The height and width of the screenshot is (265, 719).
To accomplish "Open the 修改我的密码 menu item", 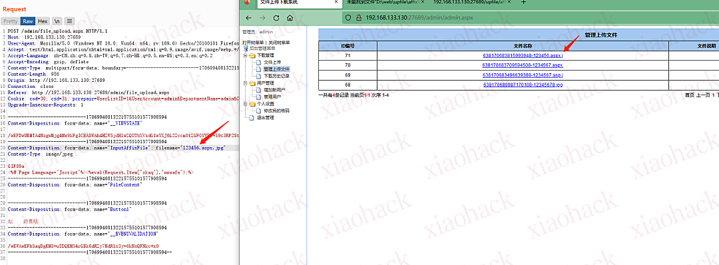I will [x=277, y=111].
